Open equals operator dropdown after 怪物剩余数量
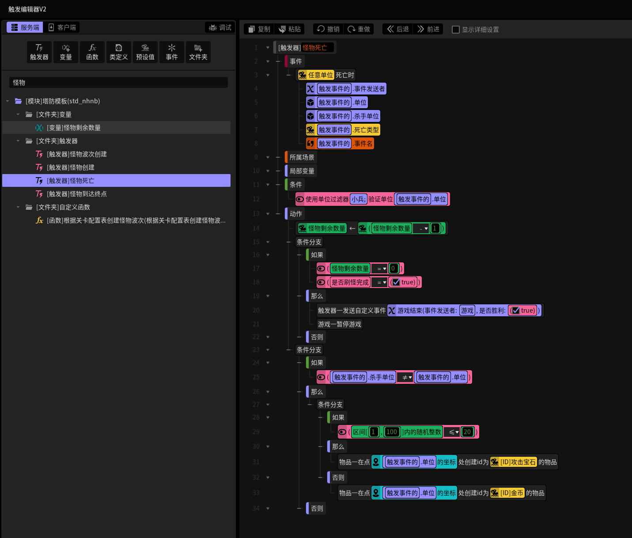The image size is (632, 538). click(379, 269)
